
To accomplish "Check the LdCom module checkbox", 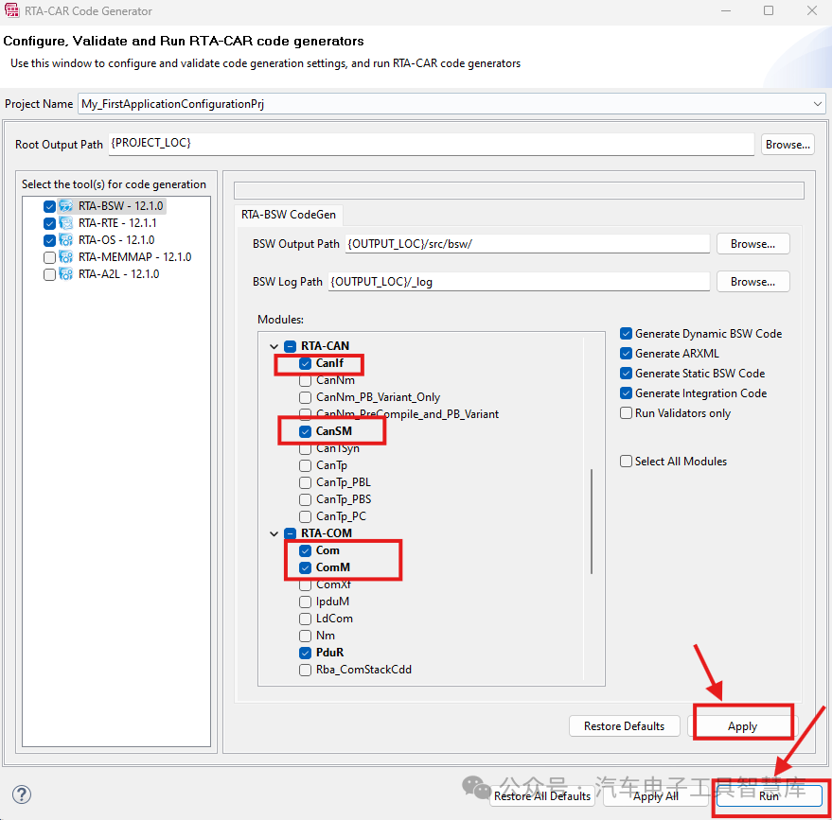I will 305,619.
